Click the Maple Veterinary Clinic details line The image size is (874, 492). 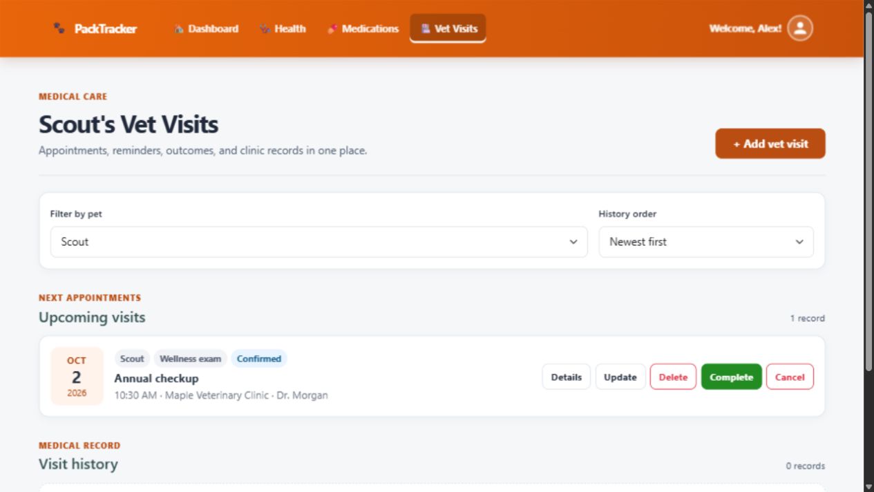point(221,396)
